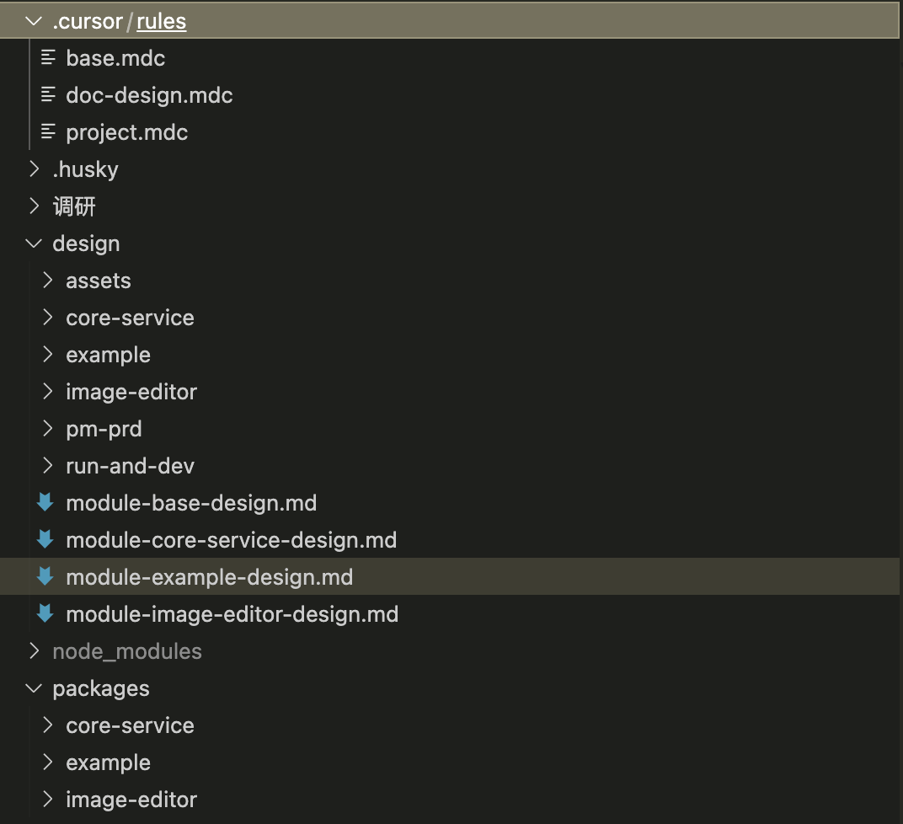Collapse the design folder chevron
Image resolution: width=903 pixels, height=824 pixels.
click(35, 243)
